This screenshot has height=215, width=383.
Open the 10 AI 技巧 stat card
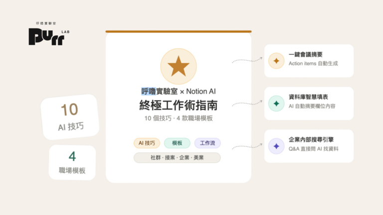coord(70,117)
